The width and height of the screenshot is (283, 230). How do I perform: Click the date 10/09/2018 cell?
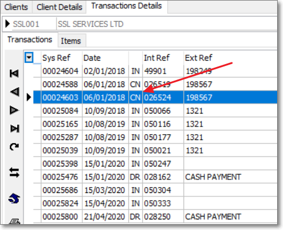click(x=105, y=111)
